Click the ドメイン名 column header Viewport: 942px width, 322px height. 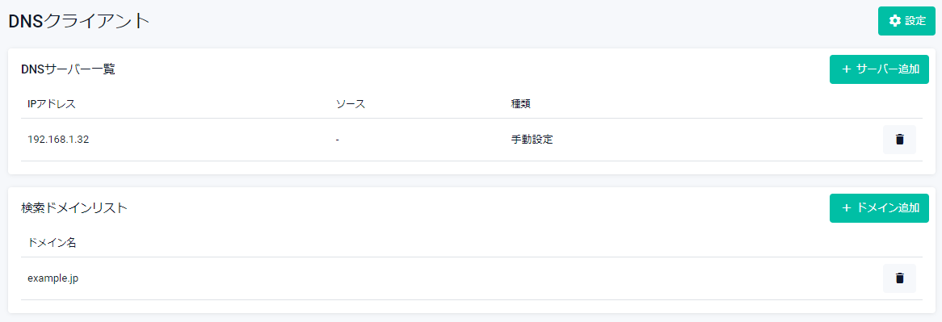[x=52, y=243]
